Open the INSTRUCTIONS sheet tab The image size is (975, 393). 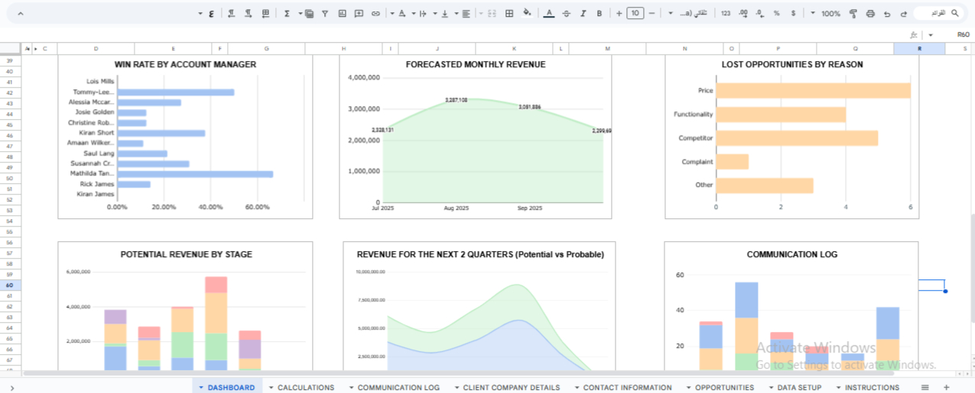[x=872, y=388]
